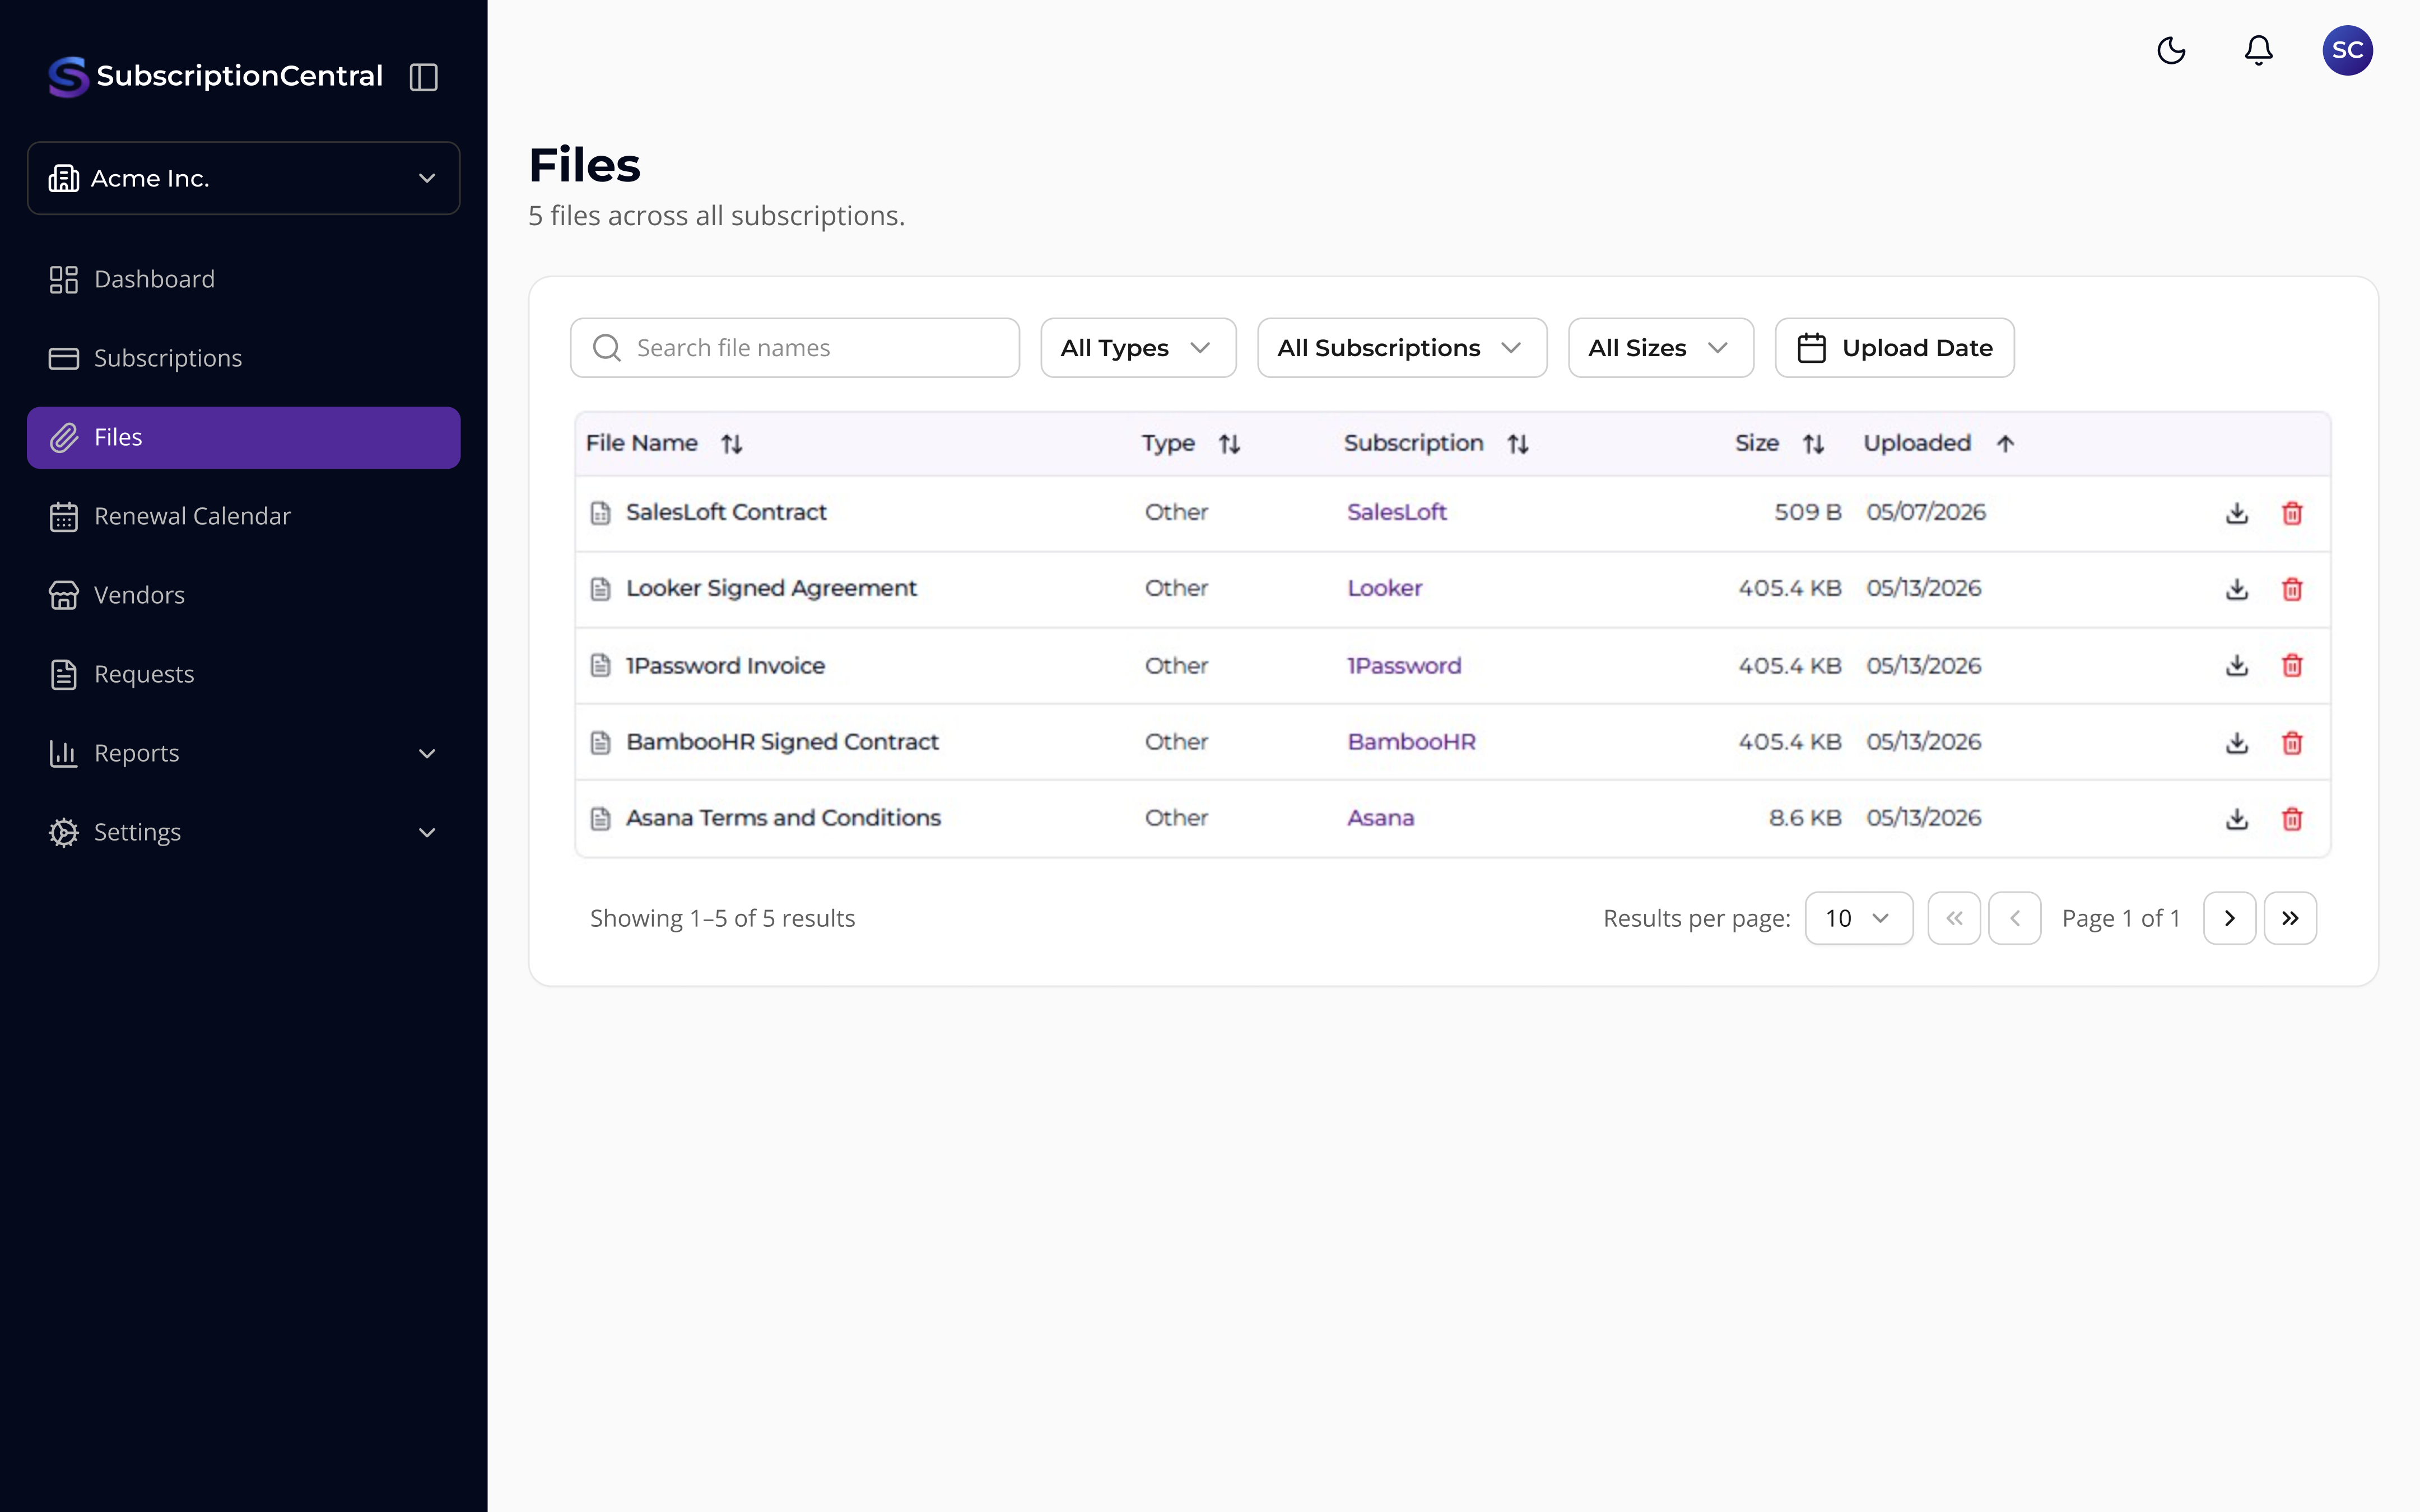This screenshot has width=2420, height=1512.
Task: Jump to first page
Action: [1954, 918]
